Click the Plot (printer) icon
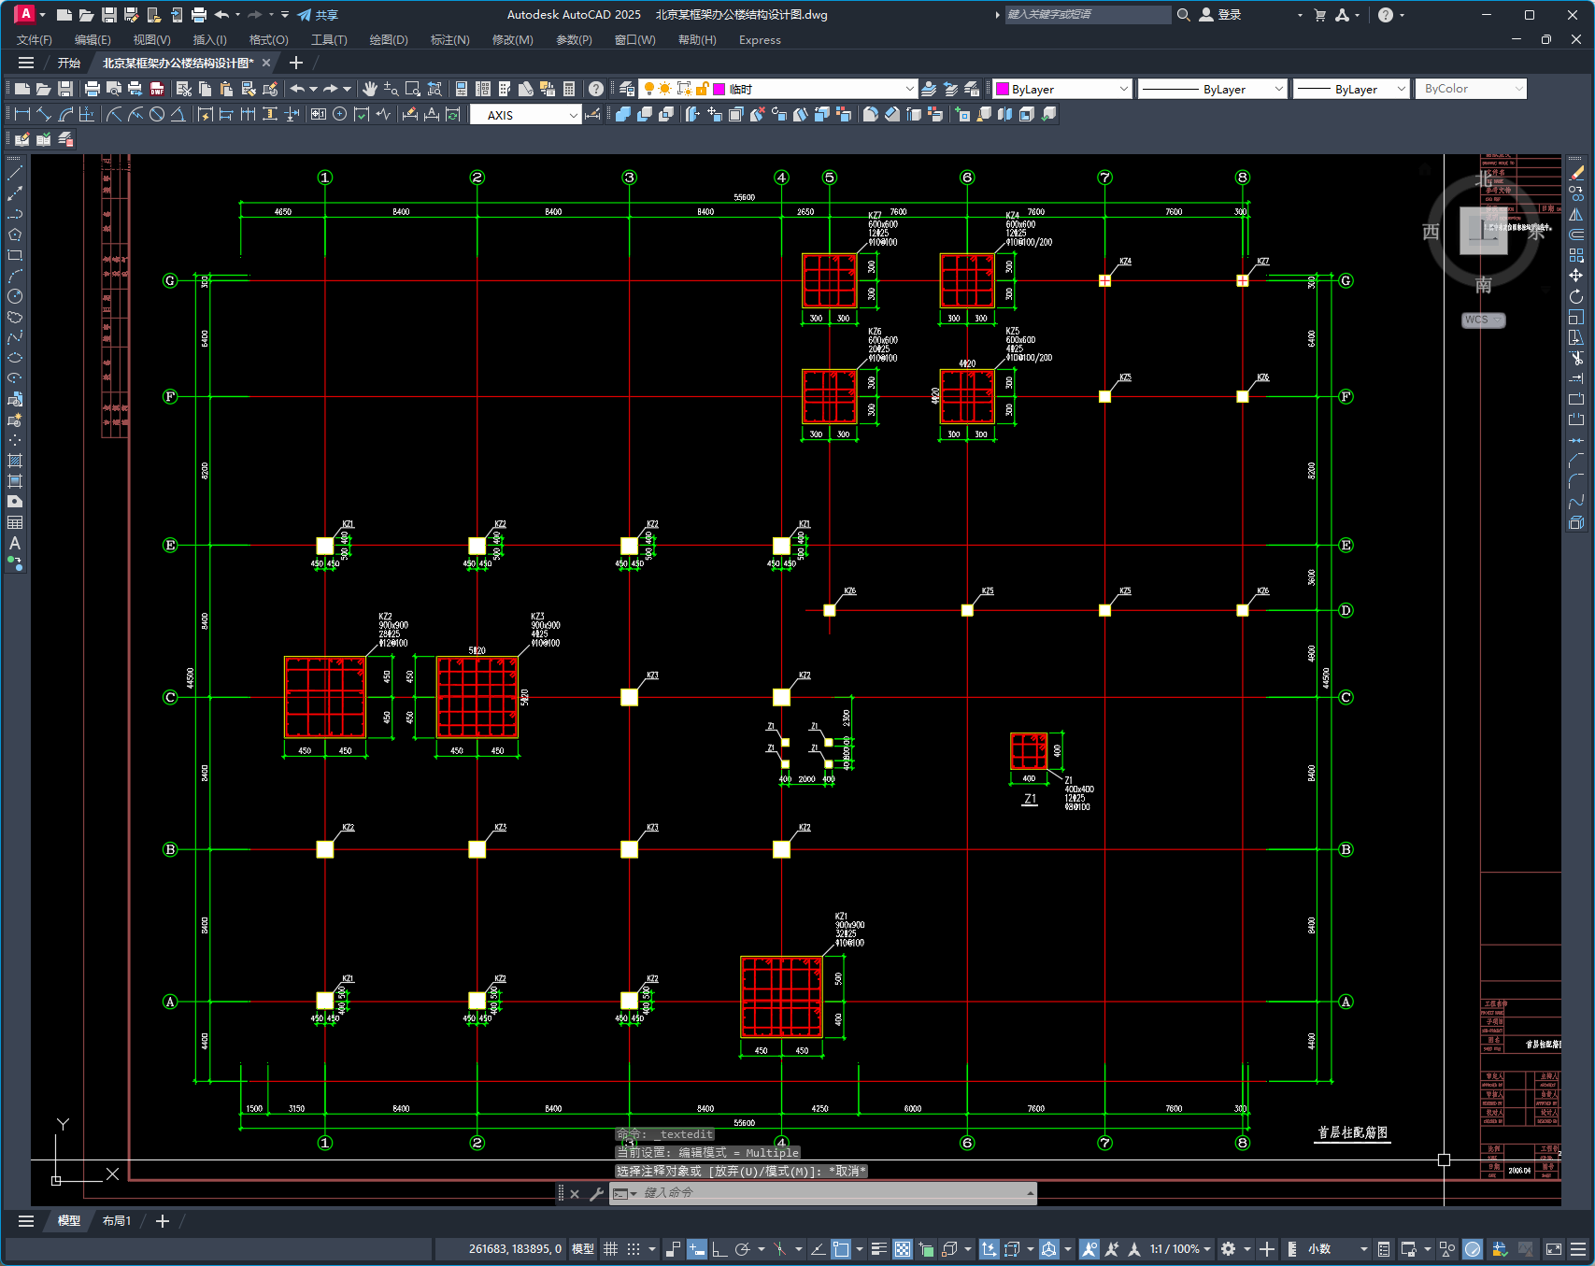Viewport: 1595px width, 1266px height. coord(92,89)
